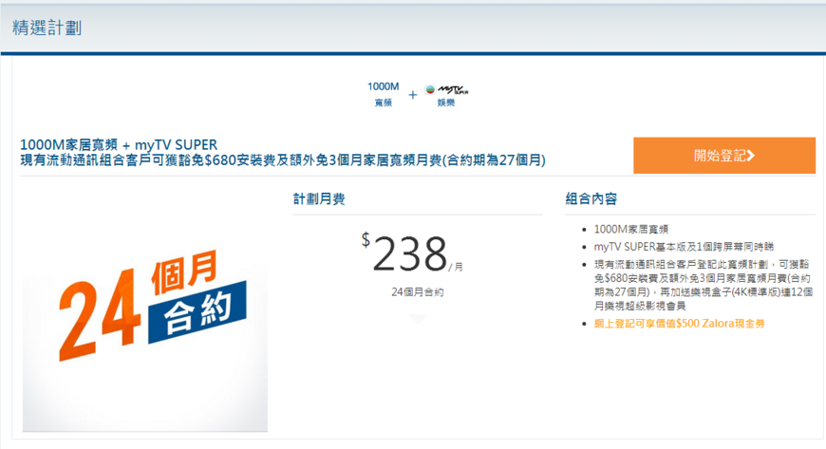
Task: Click the 娛樂 label under the myTV logo
Action: tap(445, 103)
